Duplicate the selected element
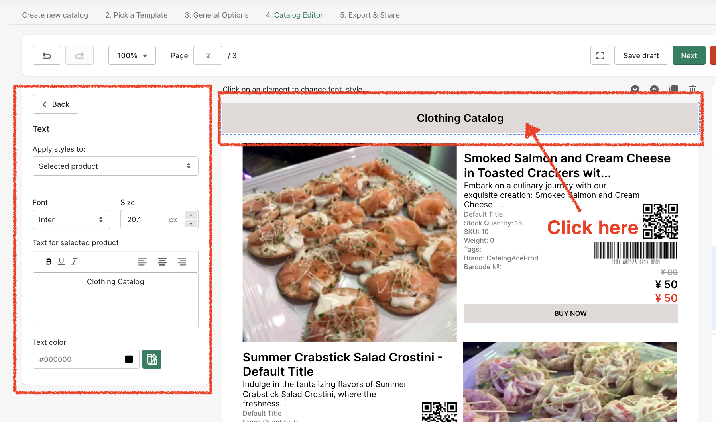 pyautogui.click(x=673, y=89)
